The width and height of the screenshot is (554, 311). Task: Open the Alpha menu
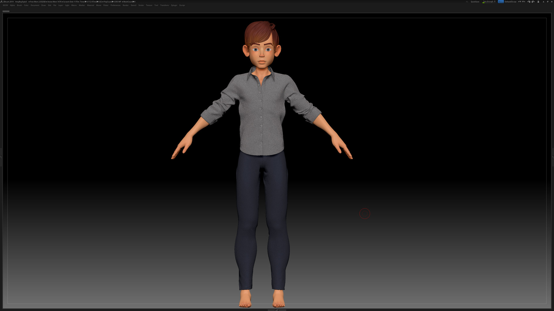click(x=12, y=5)
